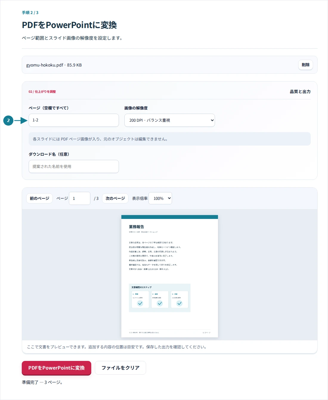The height and width of the screenshot is (400, 328).
Task: Click the PDFをPowerPointに変換 button
Action: pyautogui.click(x=56, y=368)
